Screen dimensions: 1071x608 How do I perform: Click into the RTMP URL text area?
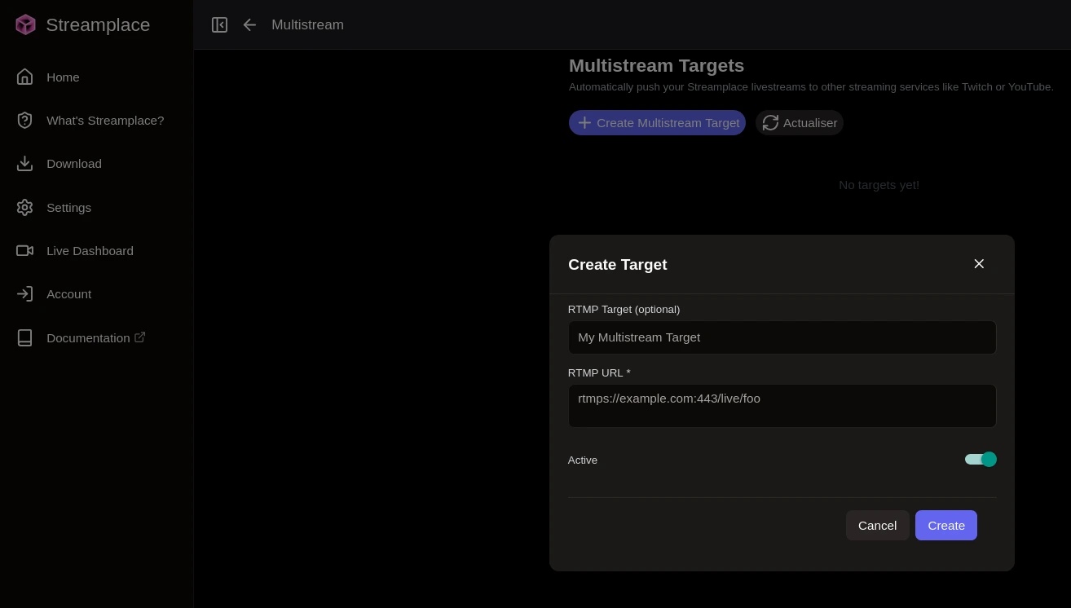tap(782, 406)
